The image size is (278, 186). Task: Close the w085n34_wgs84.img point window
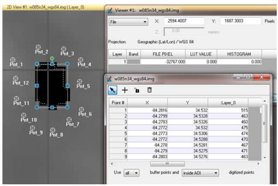click(x=261, y=77)
